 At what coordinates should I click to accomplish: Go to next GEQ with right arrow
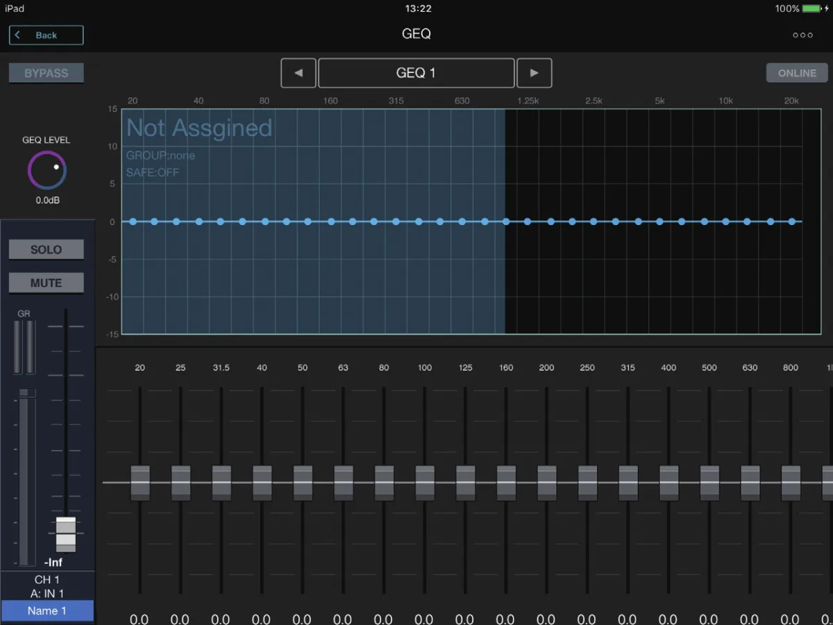click(x=535, y=73)
